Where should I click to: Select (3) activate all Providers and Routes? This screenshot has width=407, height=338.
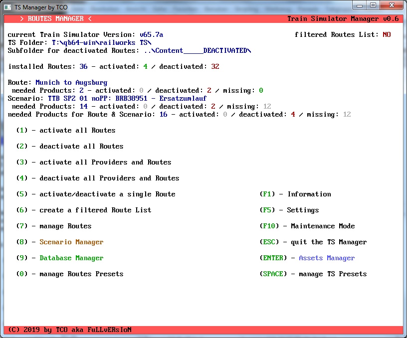click(94, 162)
